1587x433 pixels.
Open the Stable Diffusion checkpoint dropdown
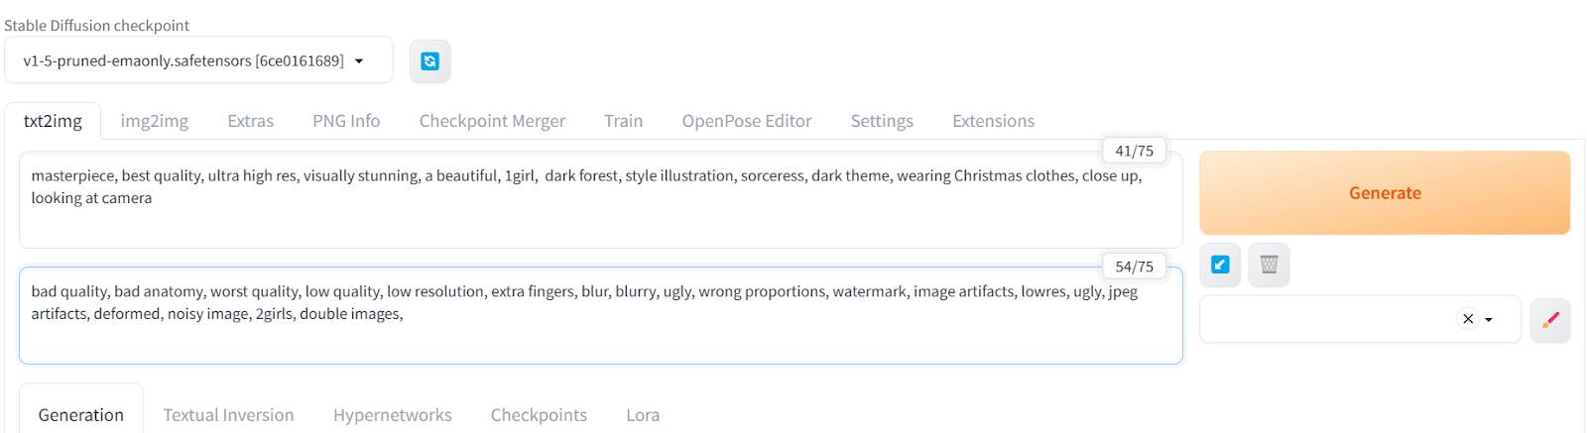pos(198,61)
